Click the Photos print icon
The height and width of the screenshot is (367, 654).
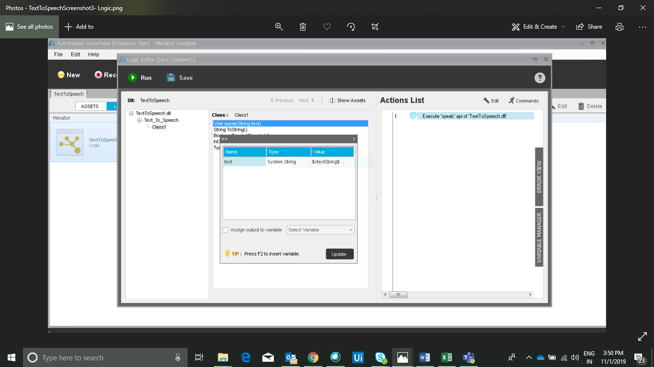[x=620, y=27]
